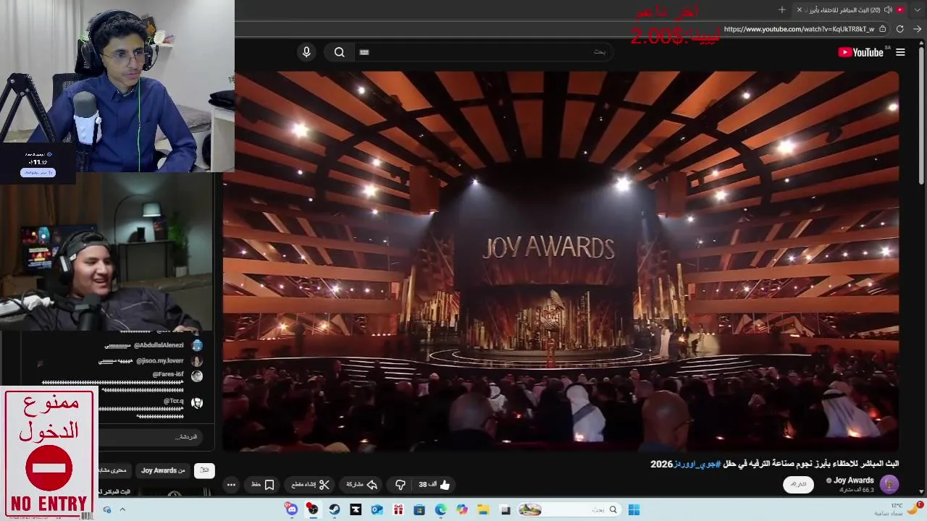Select the 'الكل' filter chip
Viewport: 927px width, 521px height.
pos(205,470)
